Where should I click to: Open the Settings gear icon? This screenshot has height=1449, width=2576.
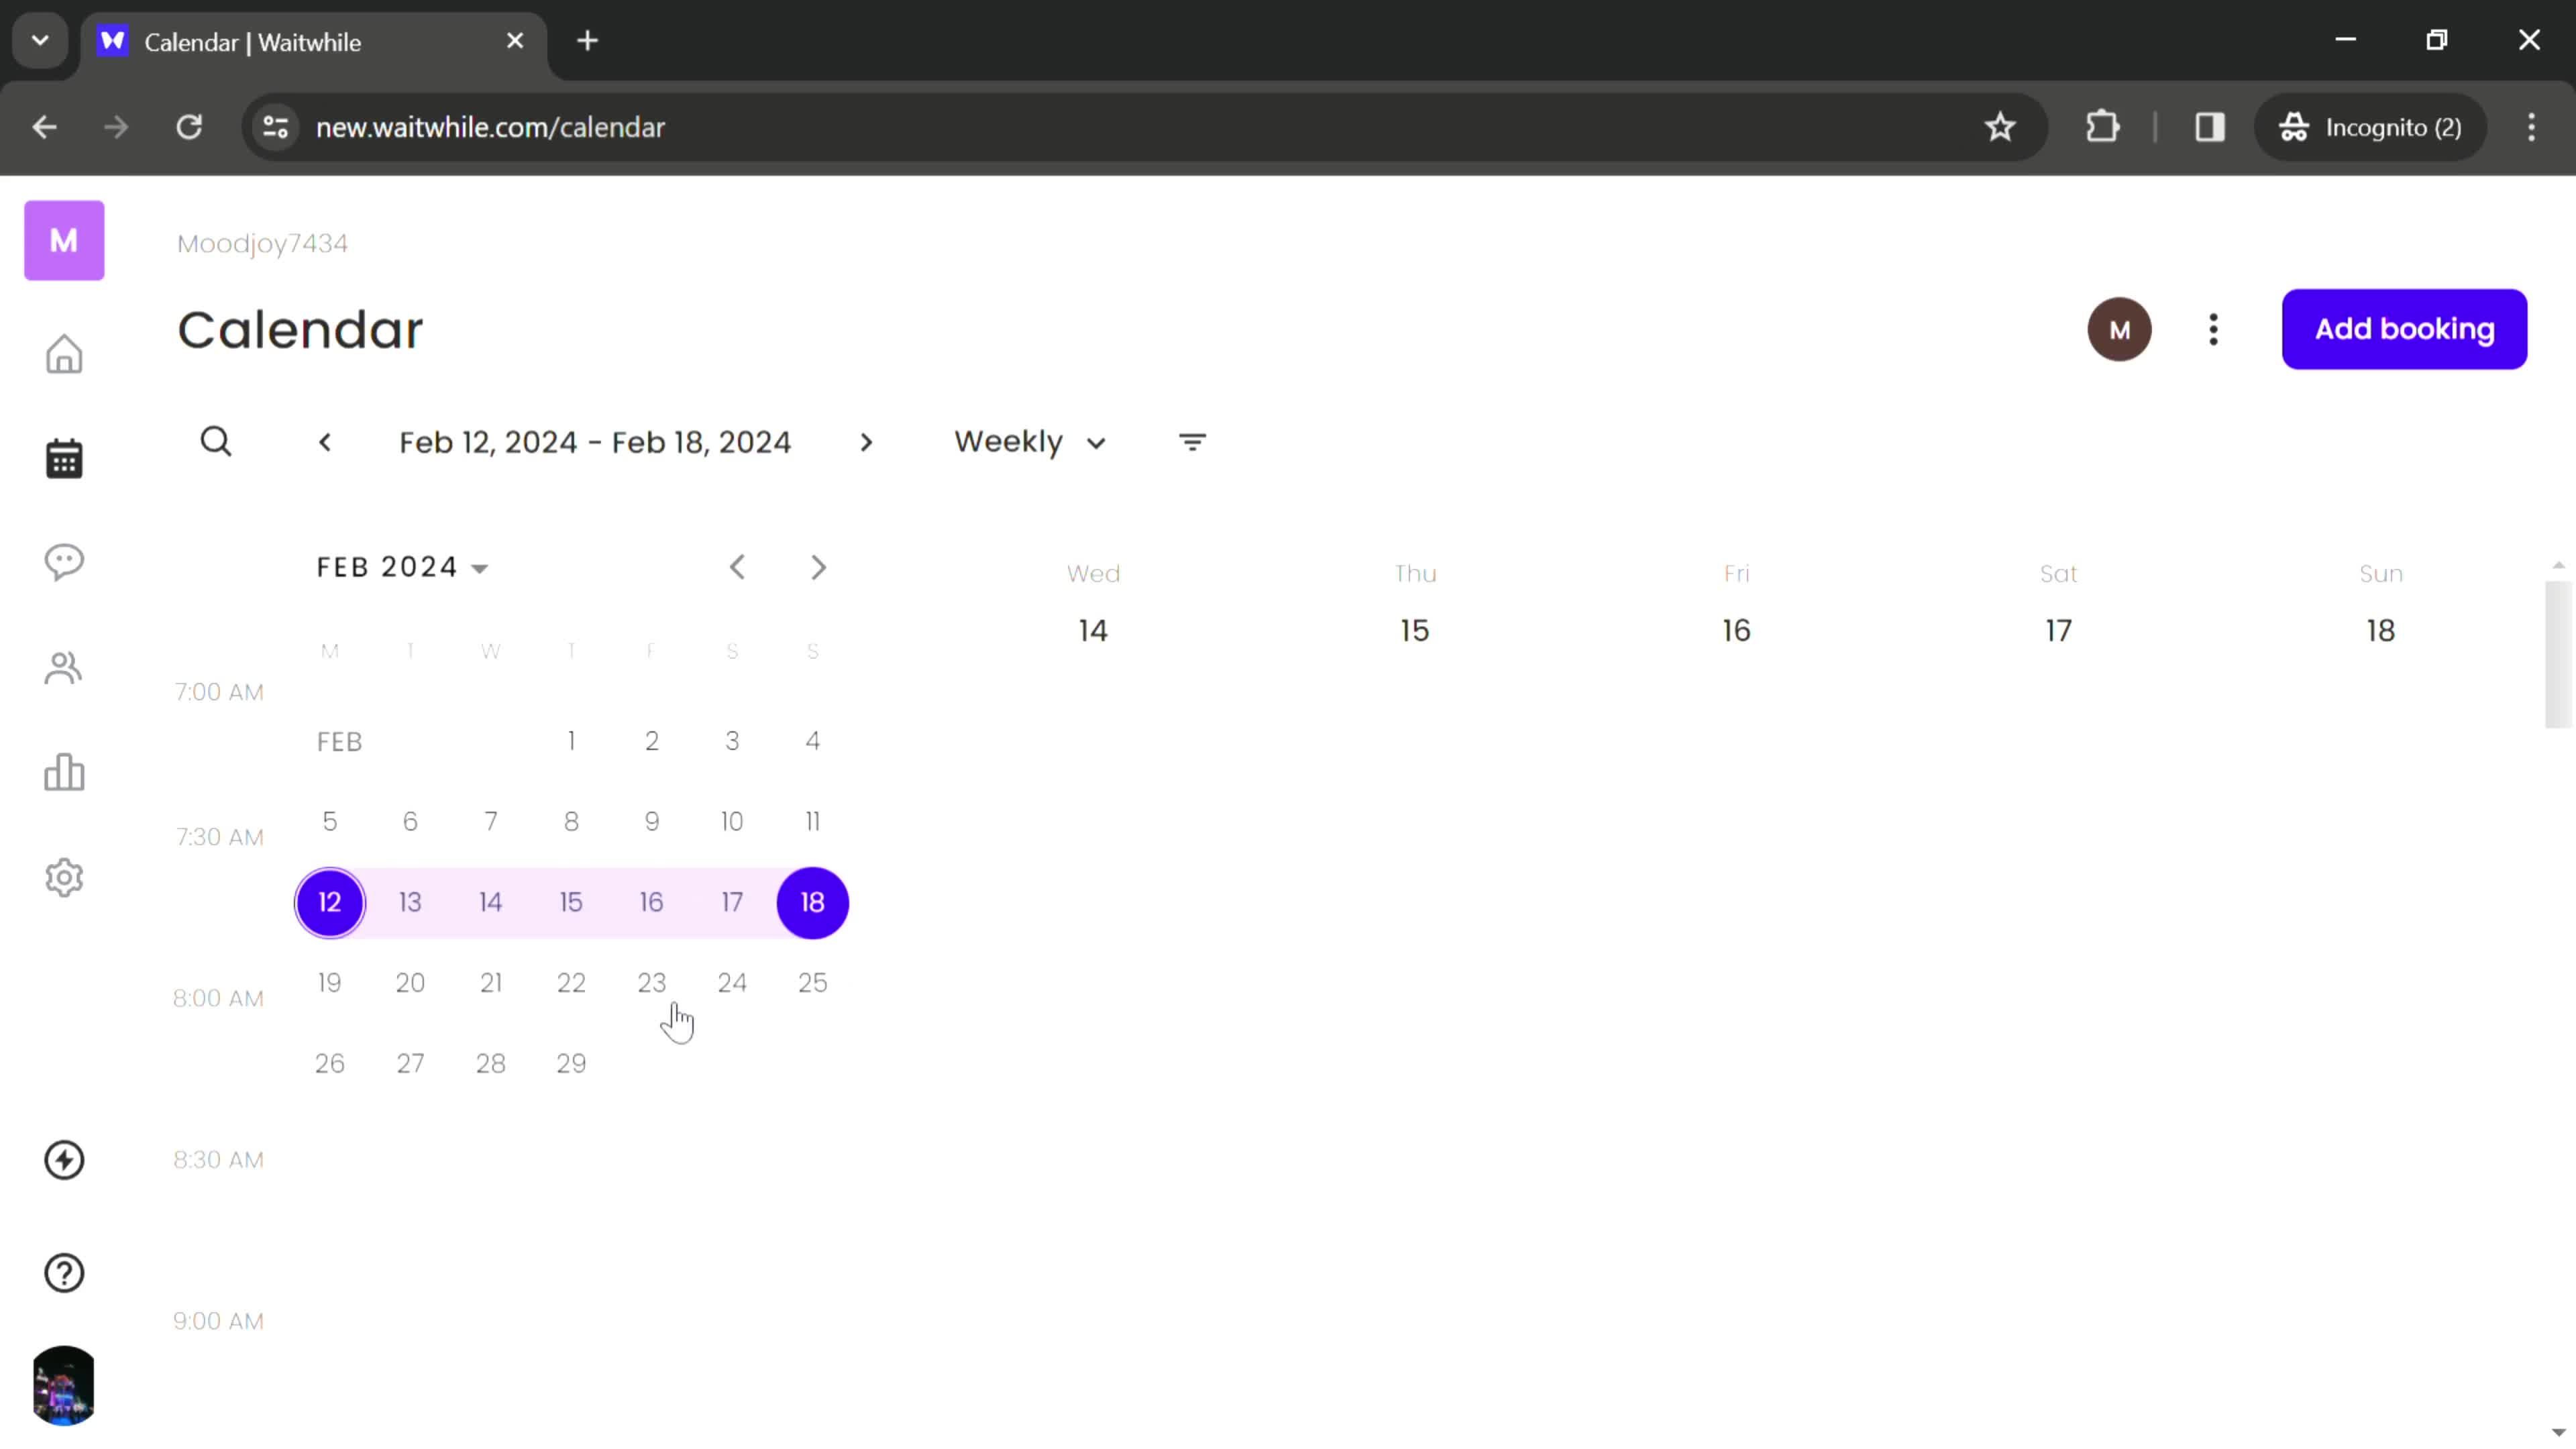pyautogui.click(x=64, y=878)
